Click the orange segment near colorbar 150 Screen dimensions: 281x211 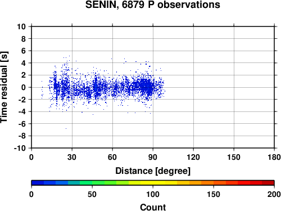pos(214,183)
